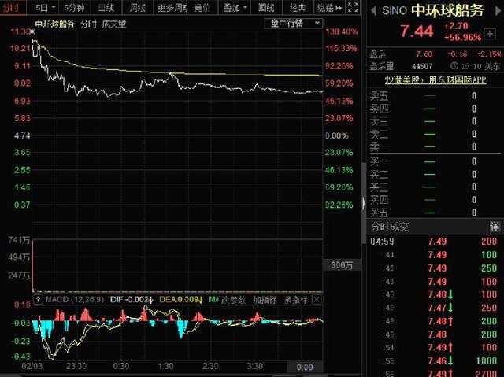Image resolution: width=504 pixels, height=377 pixels.
Task: Go to next stock arrow
Action: coord(497,10)
